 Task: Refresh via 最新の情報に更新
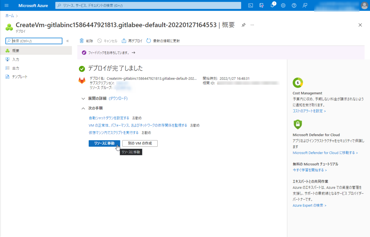pyautogui.click(x=163, y=40)
